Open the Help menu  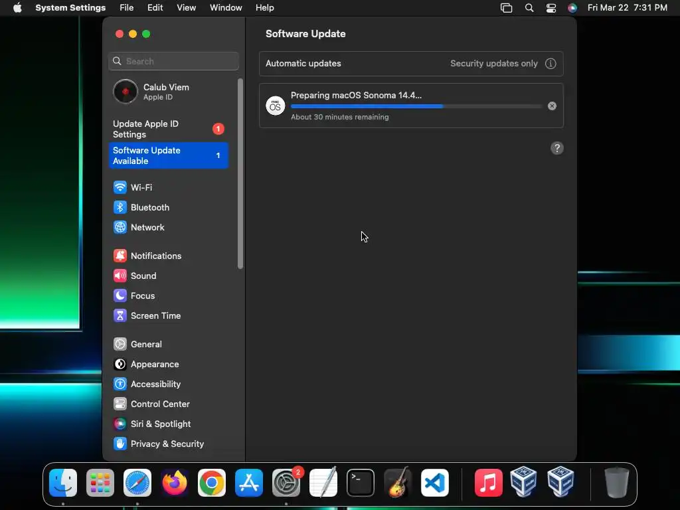tap(264, 8)
